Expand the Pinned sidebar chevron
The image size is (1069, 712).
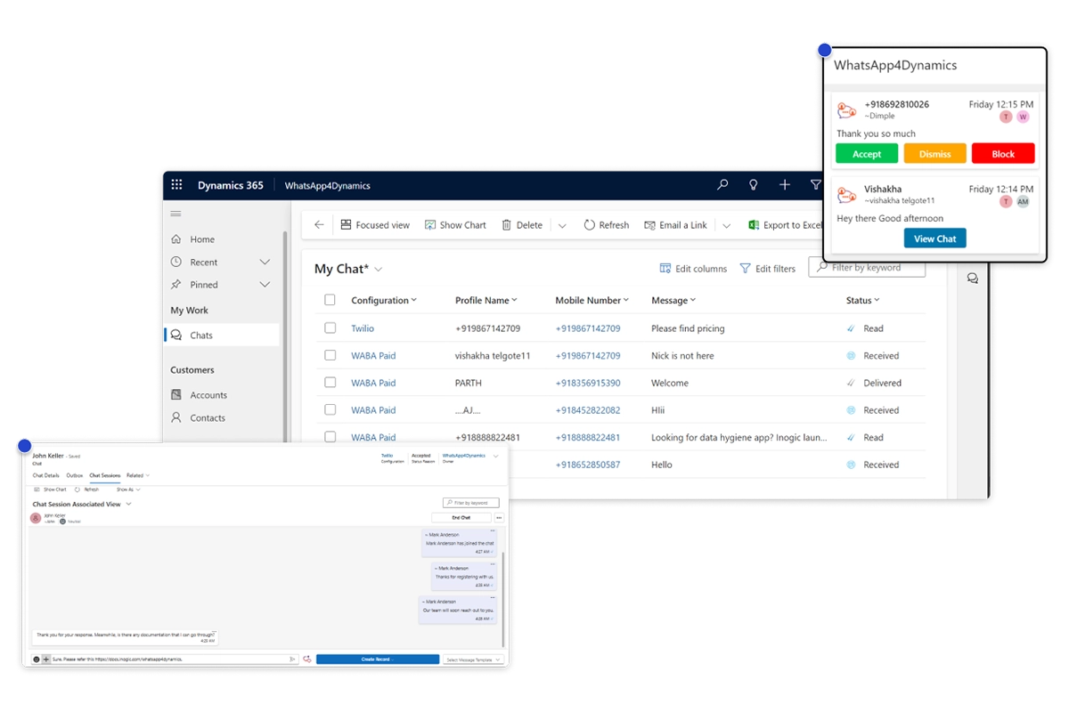coord(265,284)
